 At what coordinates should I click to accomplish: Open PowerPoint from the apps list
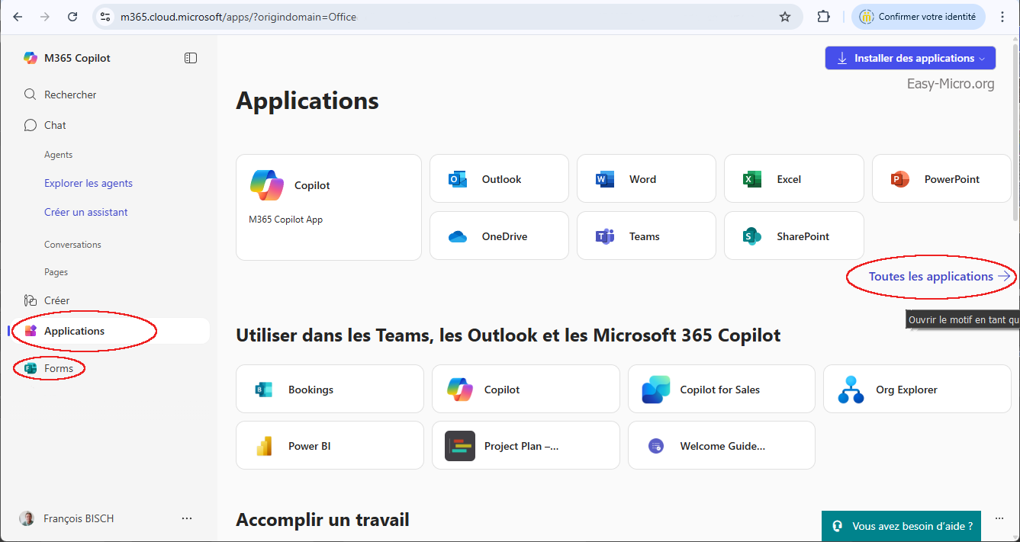pyautogui.click(x=941, y=179)
